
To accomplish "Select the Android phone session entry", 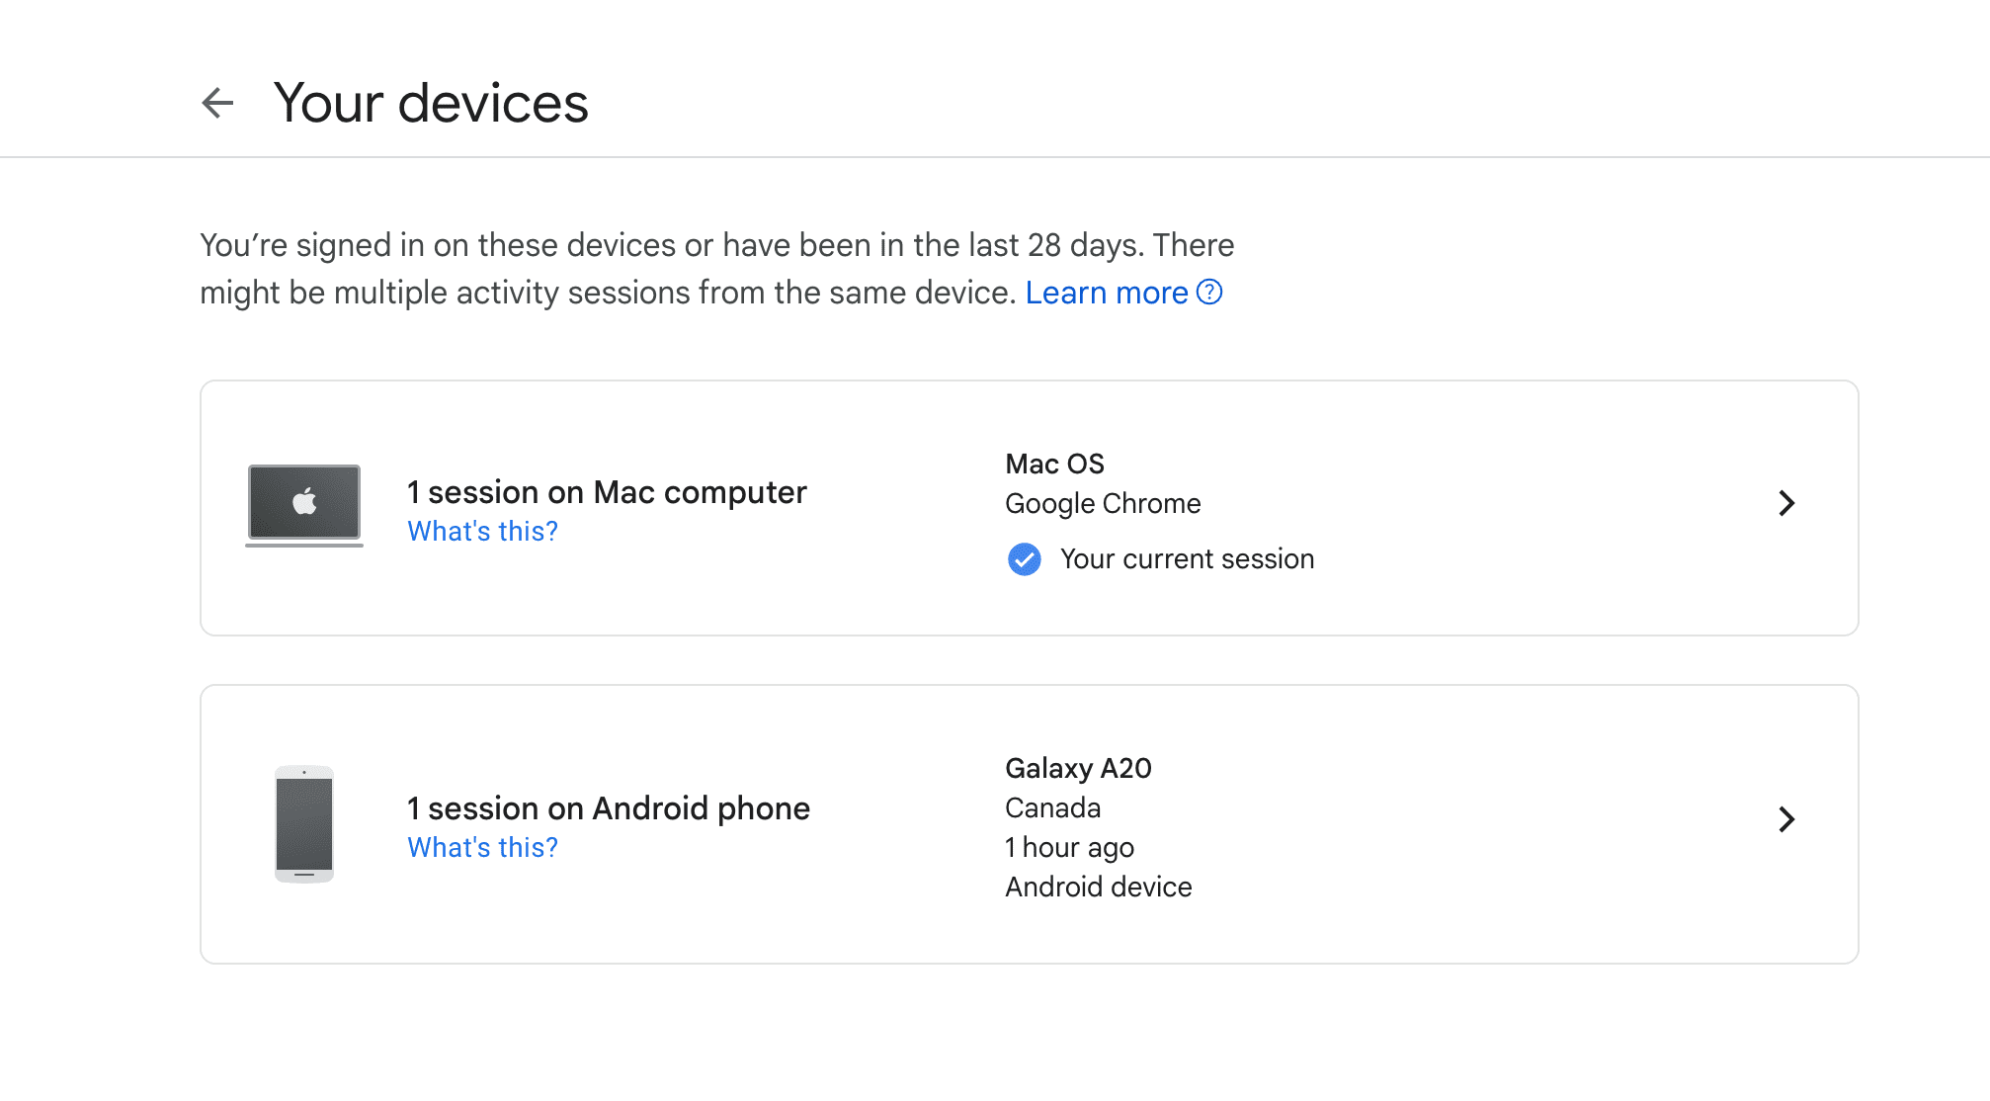I will click(608, 807).
